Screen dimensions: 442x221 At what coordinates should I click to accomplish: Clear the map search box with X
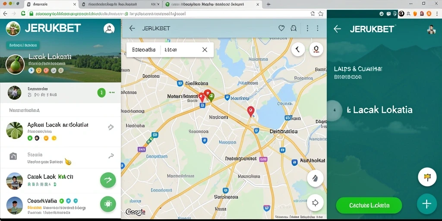205,50
